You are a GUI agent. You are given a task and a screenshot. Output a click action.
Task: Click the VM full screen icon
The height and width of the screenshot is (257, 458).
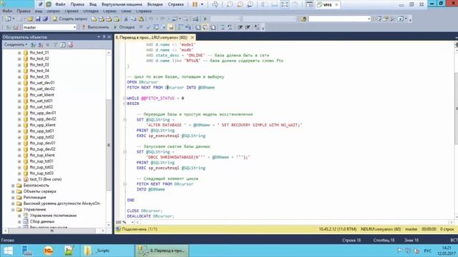pyautogui.click(x=285, y=4)
